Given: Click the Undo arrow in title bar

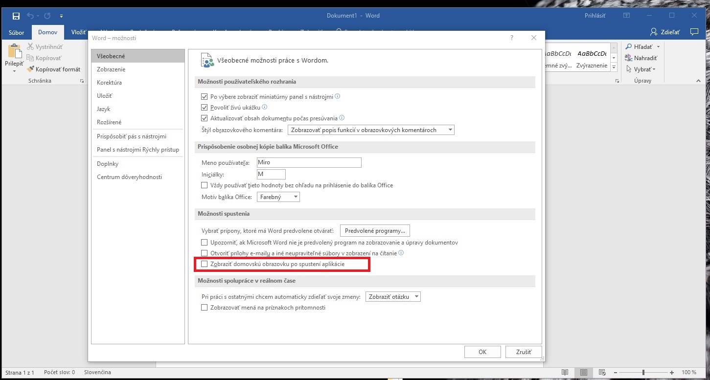Looking at the screenshot, I should [30, 16].
